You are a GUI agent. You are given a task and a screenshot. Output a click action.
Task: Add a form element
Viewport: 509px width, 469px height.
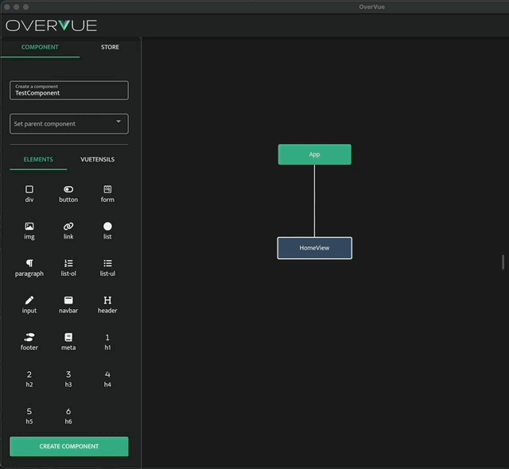click(x=107, y=194)
